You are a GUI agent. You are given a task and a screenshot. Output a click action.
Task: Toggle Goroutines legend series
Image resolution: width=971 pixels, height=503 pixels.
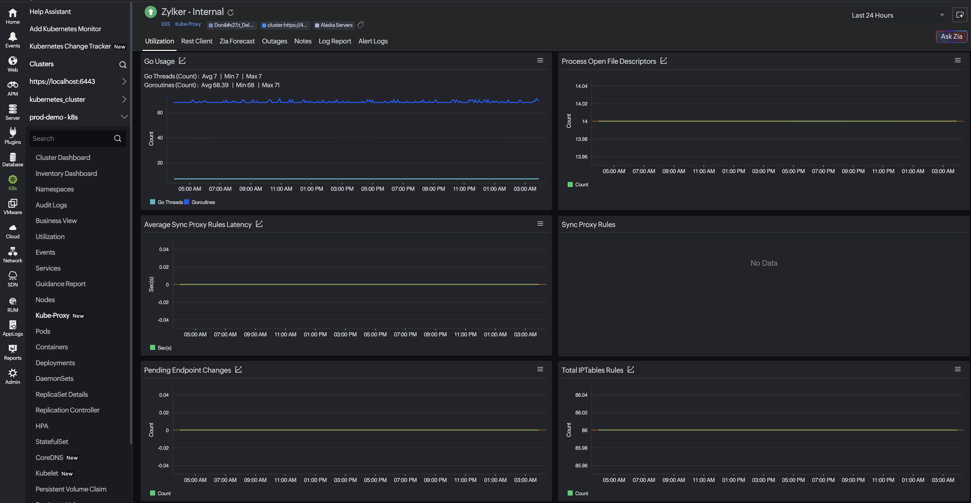click(x=199, y=202)
